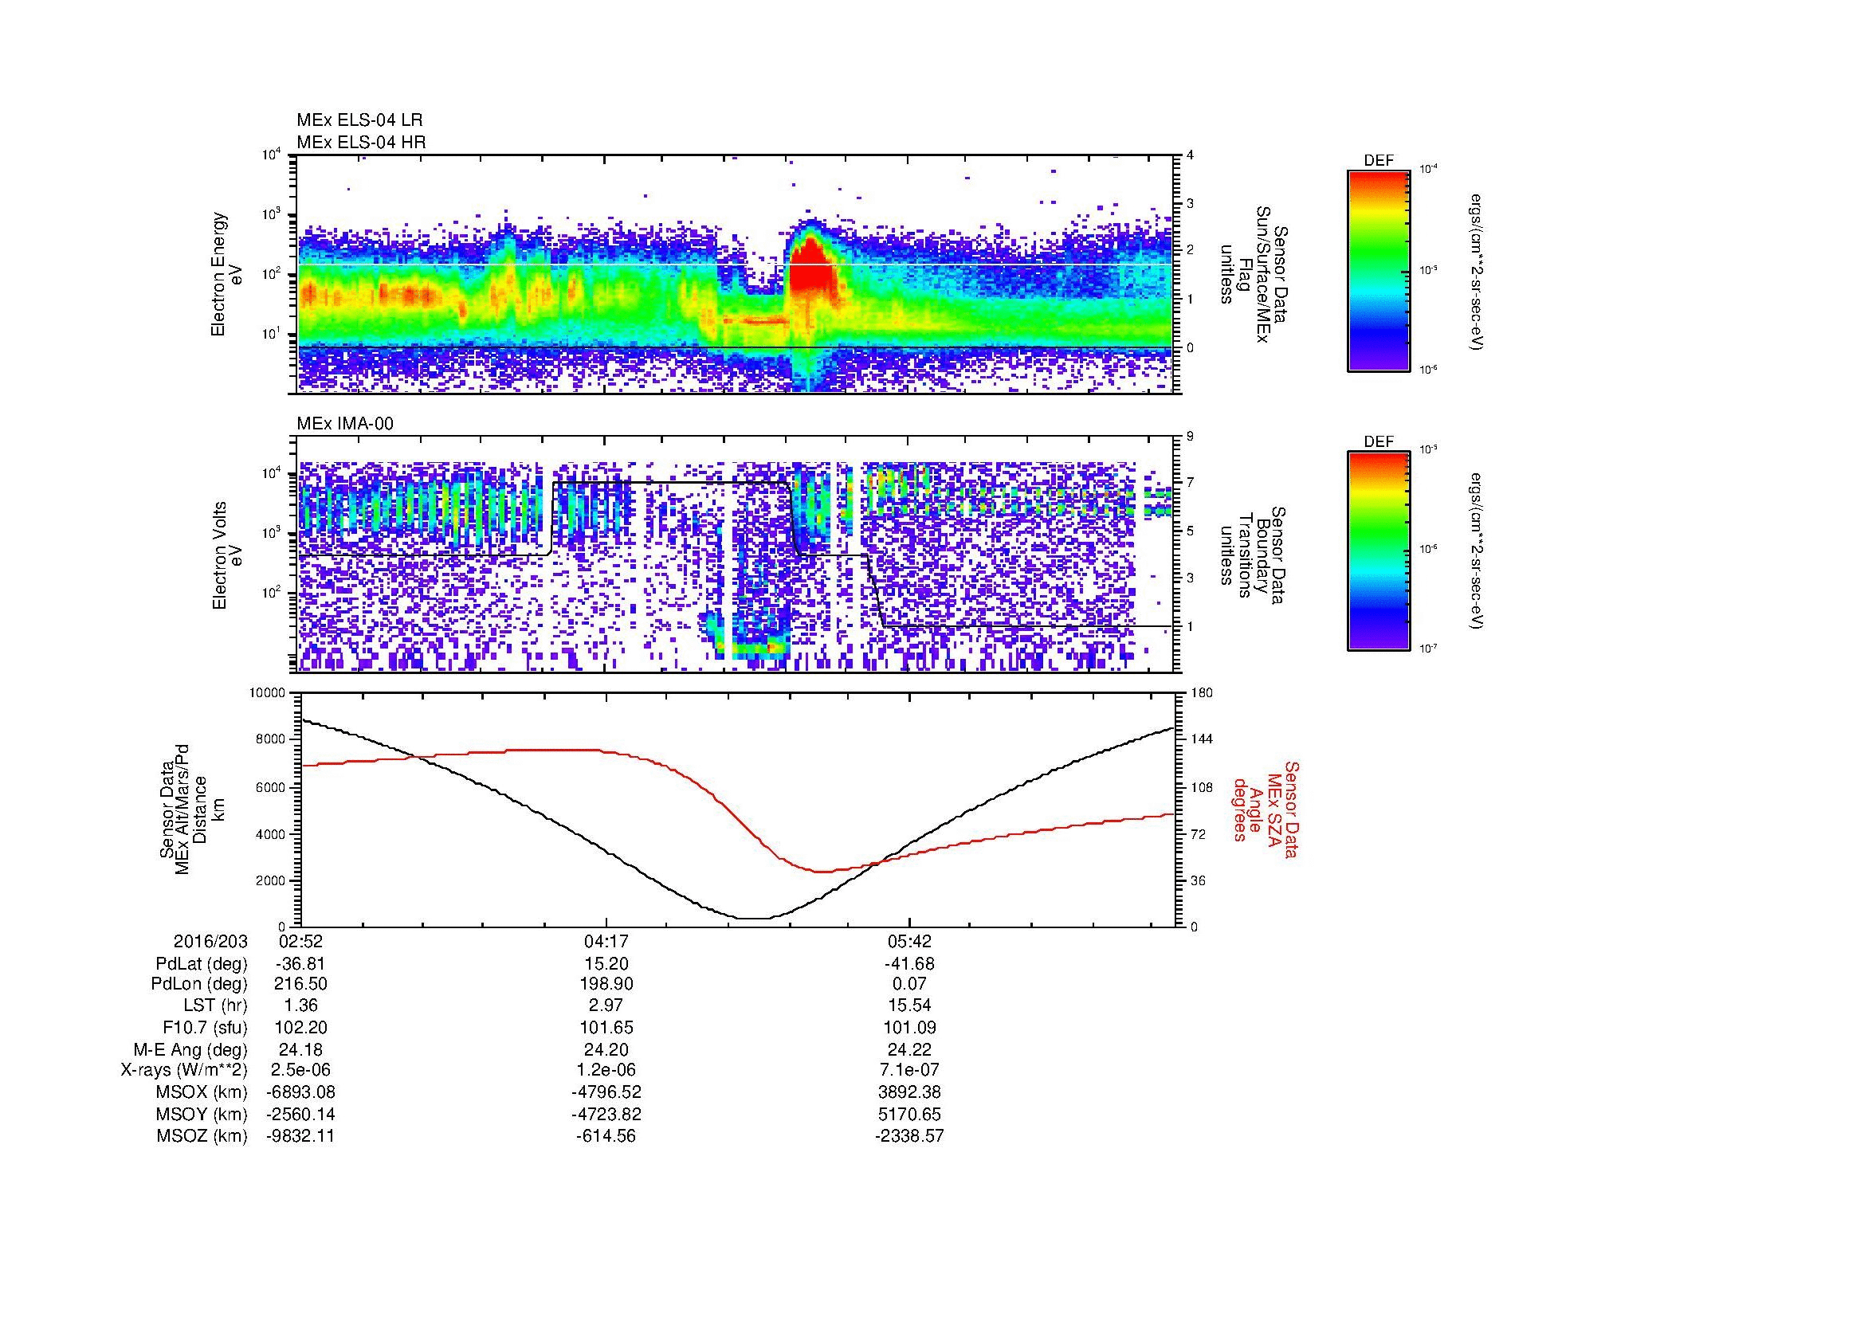Click the PdLon value 216.50
Image resolution: width=1864 pixels, height=1317 pixels.
point(301,984)
